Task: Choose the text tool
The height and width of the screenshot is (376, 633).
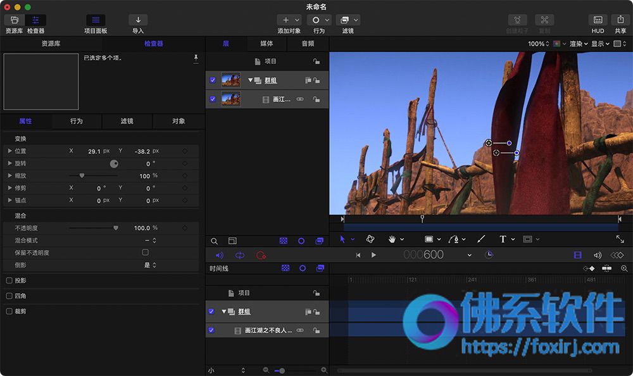Action: click(503, 239)
